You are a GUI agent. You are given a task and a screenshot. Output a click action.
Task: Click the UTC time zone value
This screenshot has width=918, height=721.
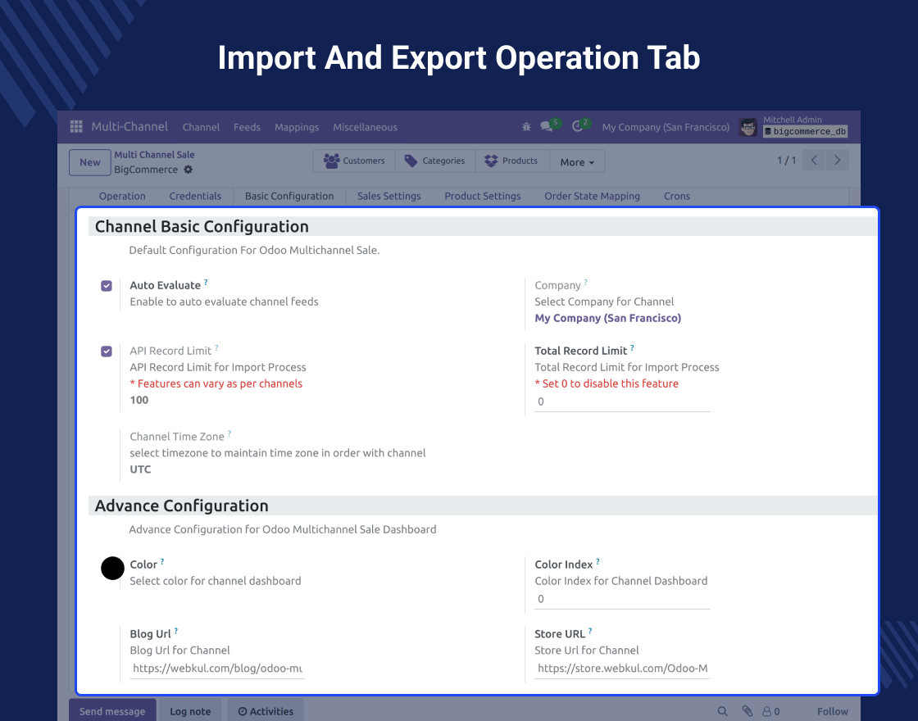[x=140, y=469]
